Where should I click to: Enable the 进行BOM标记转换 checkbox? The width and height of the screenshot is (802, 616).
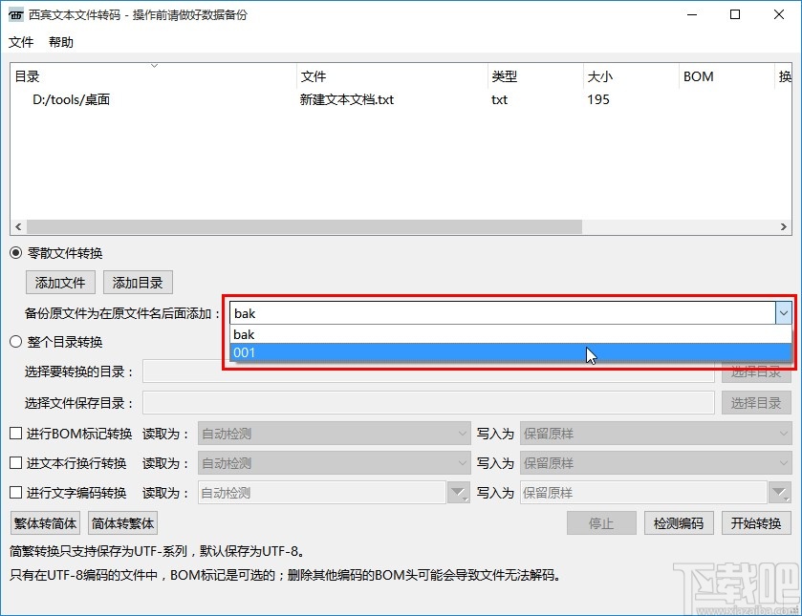click(15, 434)
